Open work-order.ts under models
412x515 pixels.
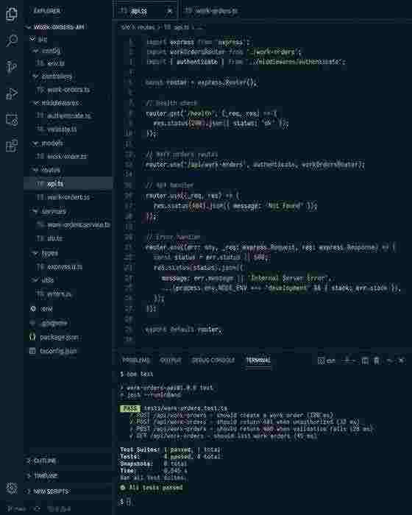68,156
